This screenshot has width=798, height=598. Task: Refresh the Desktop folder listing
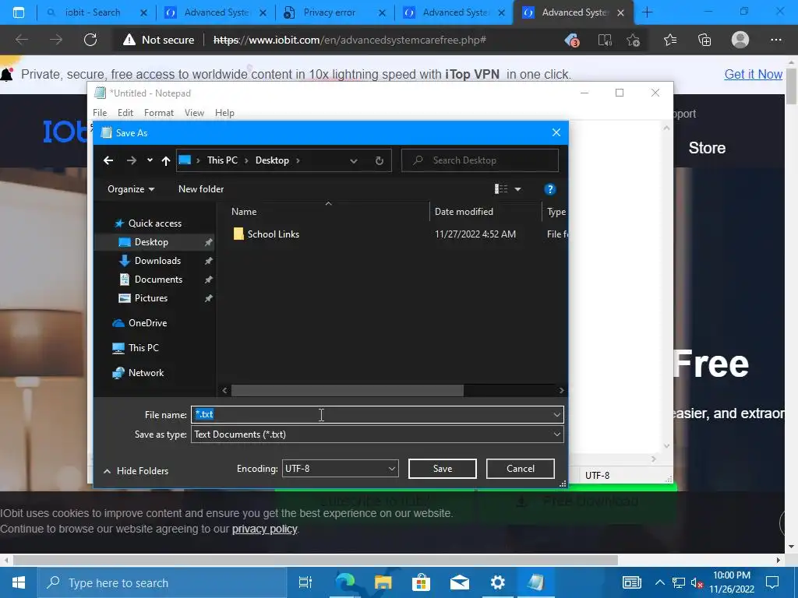click(x=380, y=160)
